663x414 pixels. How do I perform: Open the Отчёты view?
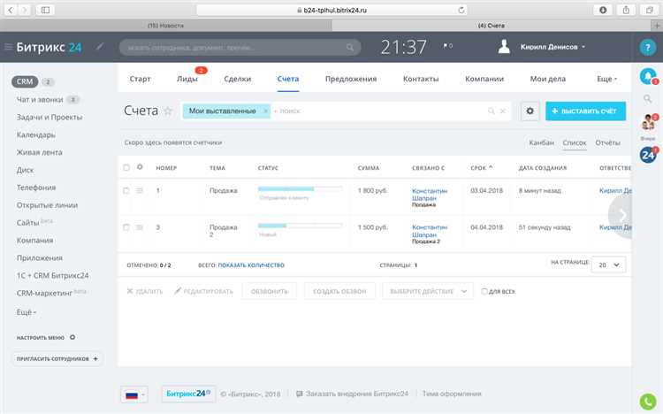607,142
